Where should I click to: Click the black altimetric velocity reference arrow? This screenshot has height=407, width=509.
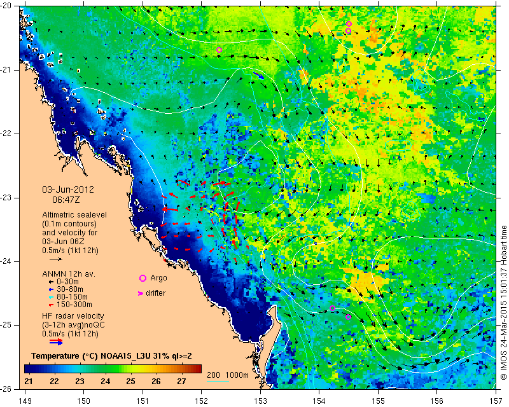56,259
